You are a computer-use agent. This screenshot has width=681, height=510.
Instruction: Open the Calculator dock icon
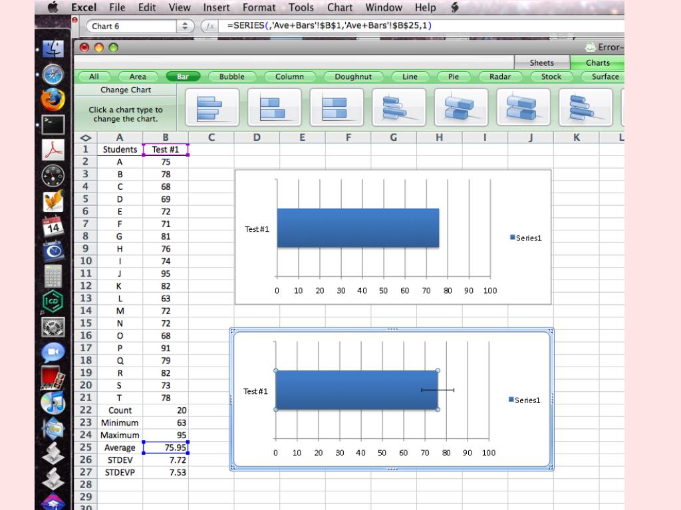[53, 276]
